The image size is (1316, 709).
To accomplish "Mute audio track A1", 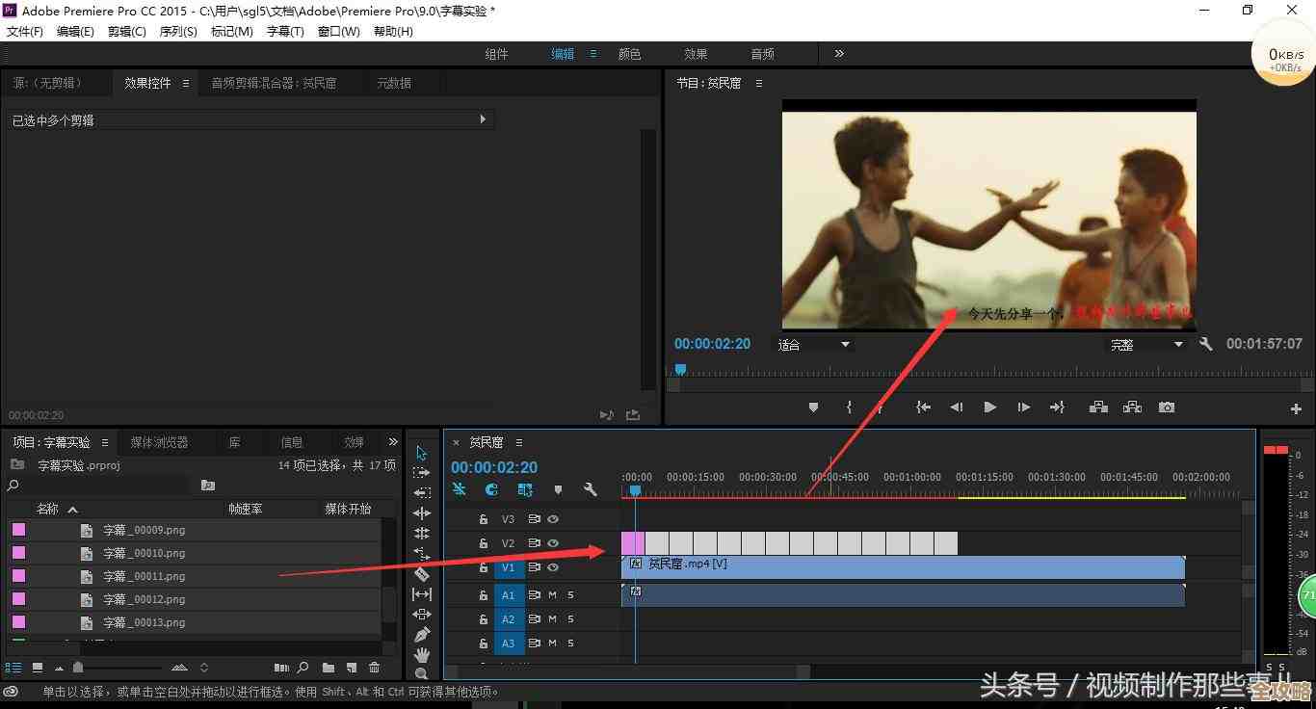I will tap(553, 595).
